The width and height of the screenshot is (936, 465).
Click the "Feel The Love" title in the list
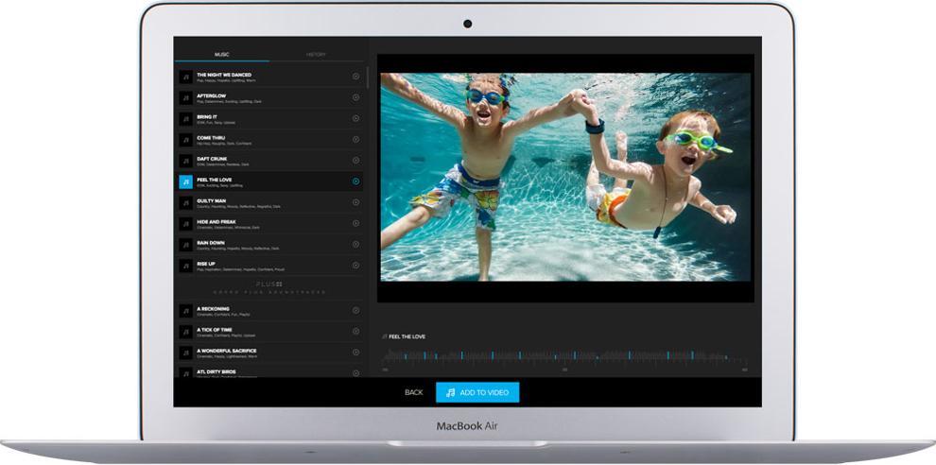(x=215, y=180)
